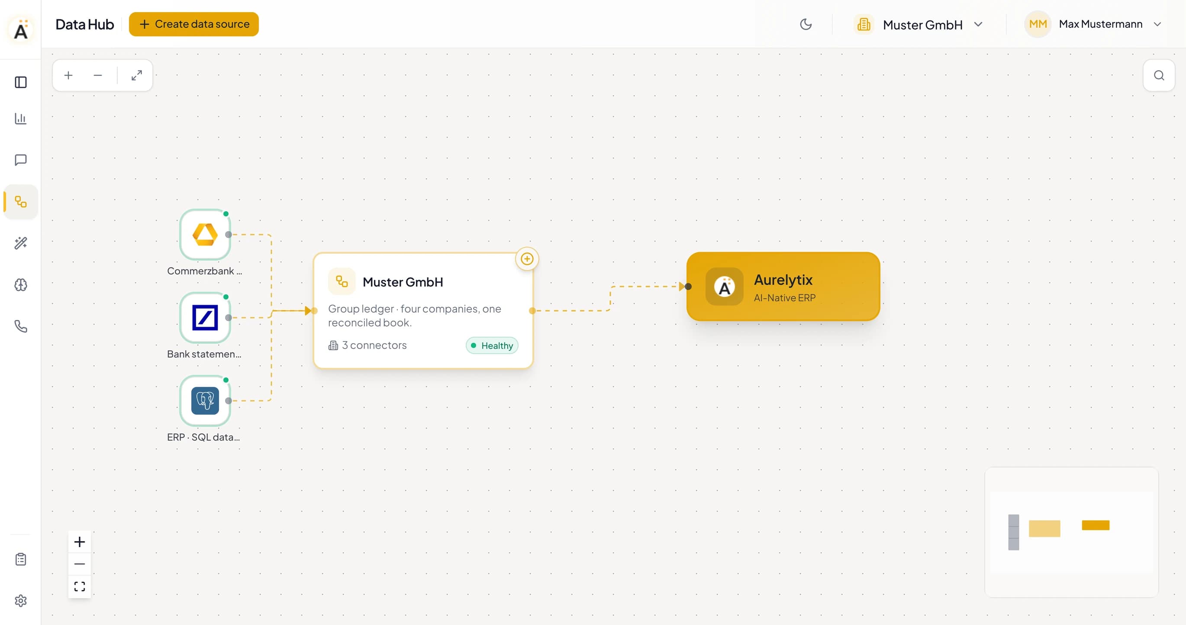Click the connector icon on Muster GmbH card
Image resolution: width=1186 pixels, height=625 pixels.
pos(342,281)
